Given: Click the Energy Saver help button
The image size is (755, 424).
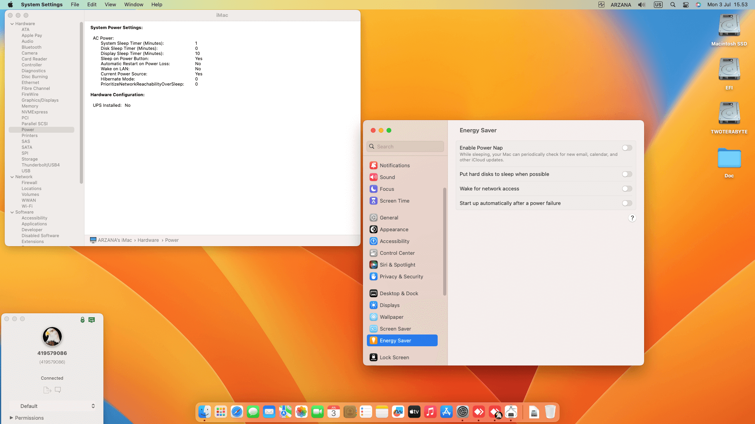Looking at the screenshot, I should coord(632,218).
